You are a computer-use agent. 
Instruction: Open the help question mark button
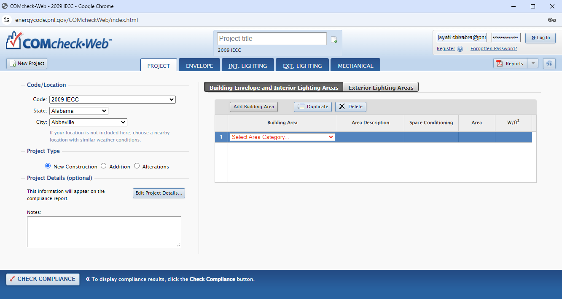(549, 64)
